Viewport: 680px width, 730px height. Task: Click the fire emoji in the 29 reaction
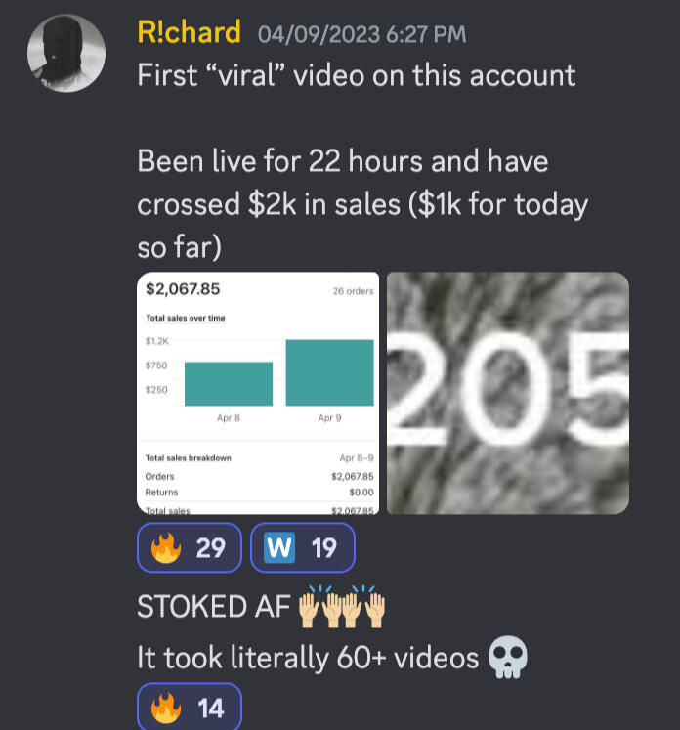[x=166, y=547]
